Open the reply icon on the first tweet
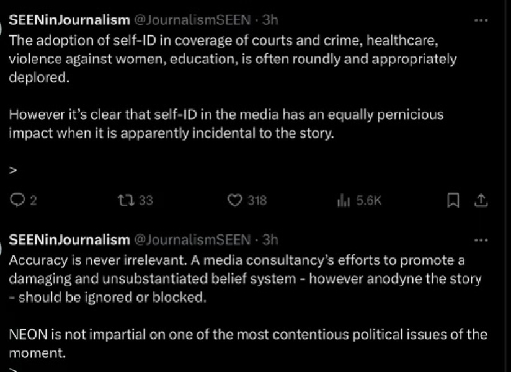The width and height of the screenshot is (511, 372). [16, 200]
